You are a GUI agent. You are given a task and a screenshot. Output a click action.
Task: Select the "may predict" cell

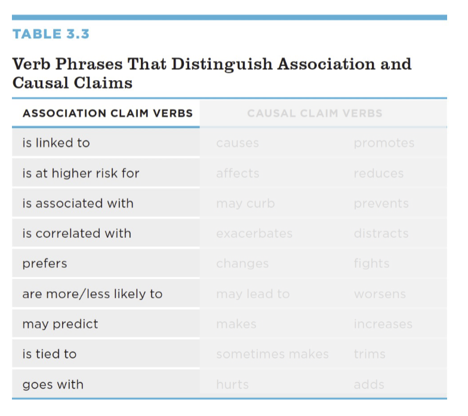(60, 324)
